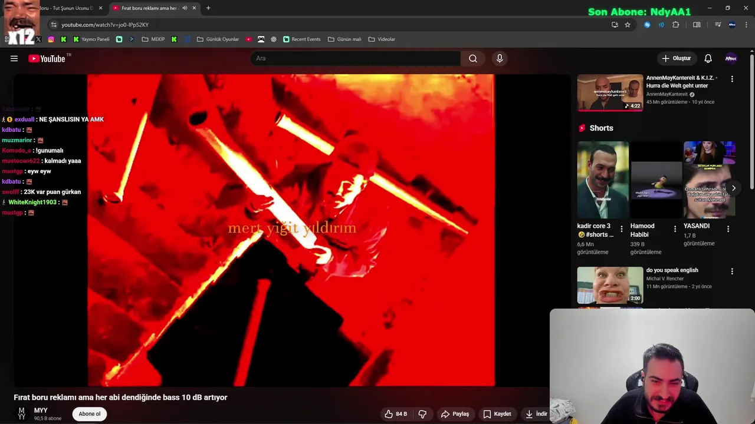
Task: Subscribe using the 'Abone ol' button
Action: 90,414
